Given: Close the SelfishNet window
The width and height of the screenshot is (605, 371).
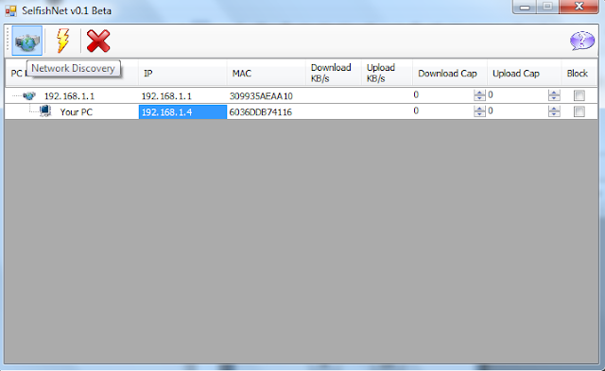Looking at the screenshot, I should pyautogui.click(x=579, y=7).
